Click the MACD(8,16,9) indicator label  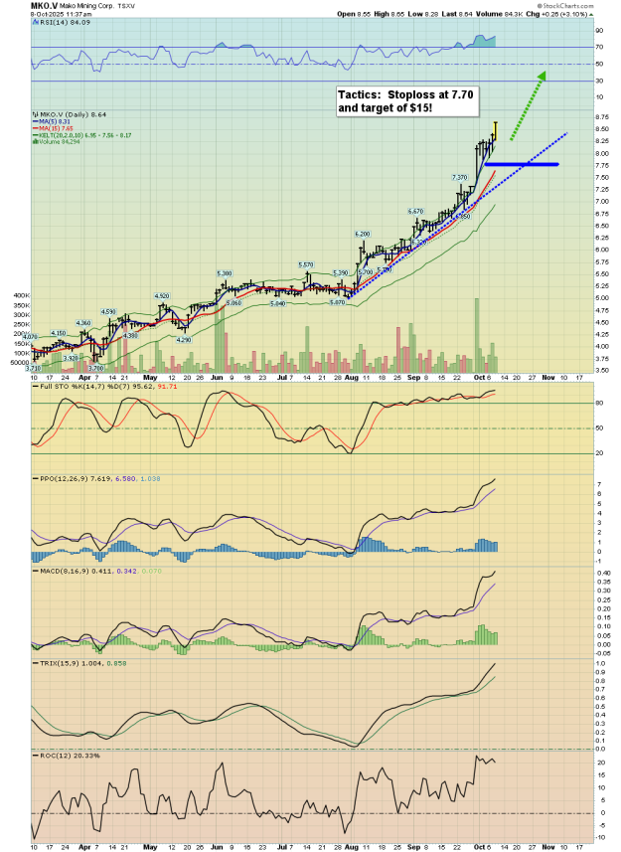59,570
